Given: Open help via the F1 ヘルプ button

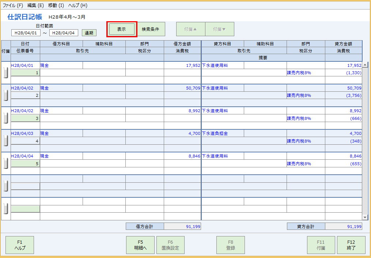Looking at the screenshot, I should [19, 245].
